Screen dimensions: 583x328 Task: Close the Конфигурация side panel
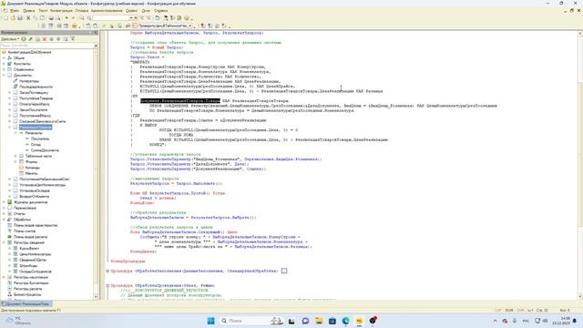click(x=96, y=33)
